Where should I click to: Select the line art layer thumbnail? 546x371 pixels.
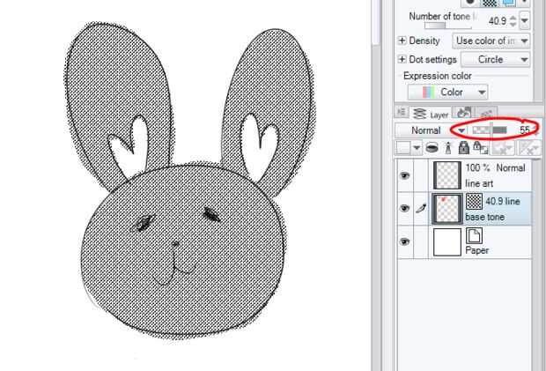click(447, 174)
